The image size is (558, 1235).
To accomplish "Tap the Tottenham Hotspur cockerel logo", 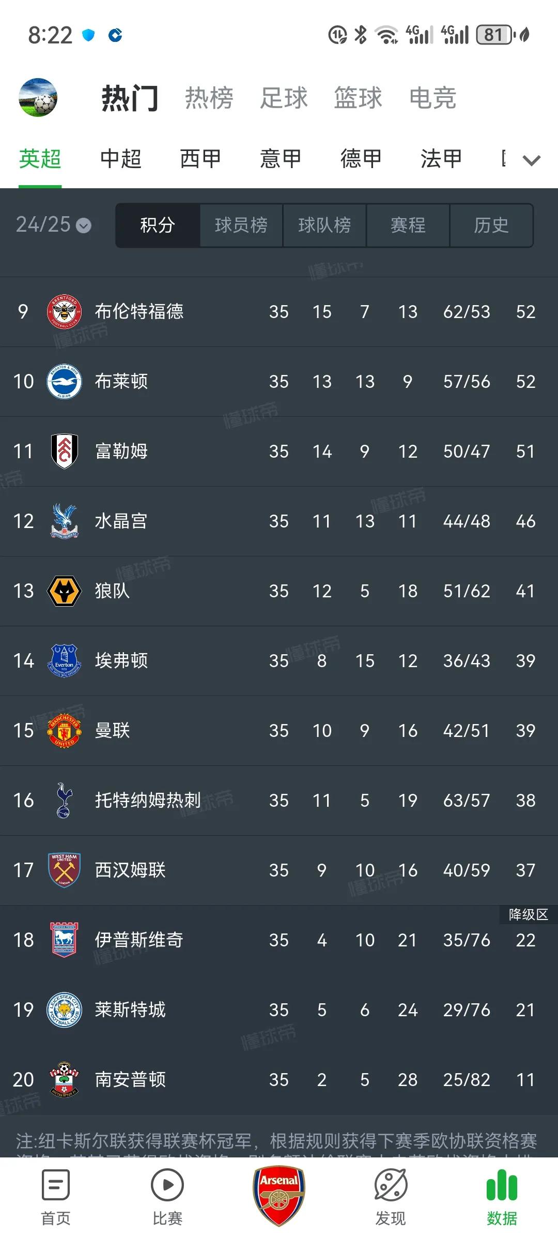I will pyautogui.click(x=64, y=801).
